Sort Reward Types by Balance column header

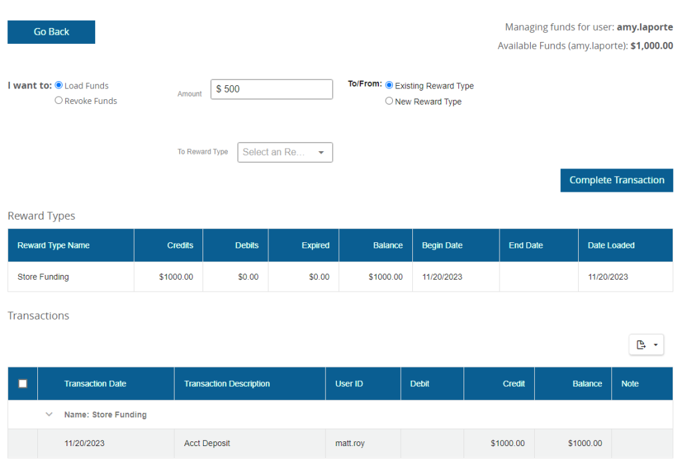[388, 246]
